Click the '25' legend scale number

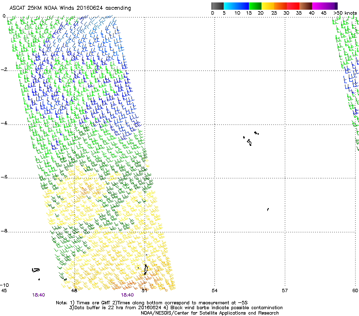pos(274,13)
